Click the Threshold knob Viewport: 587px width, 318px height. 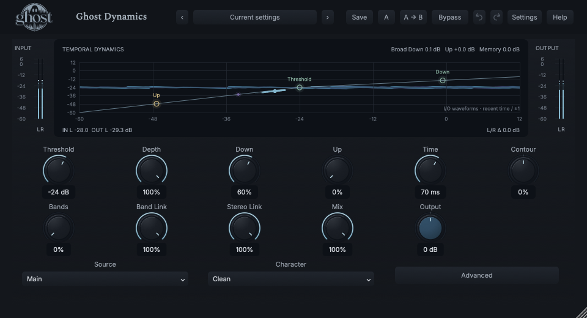coord(59,171)
